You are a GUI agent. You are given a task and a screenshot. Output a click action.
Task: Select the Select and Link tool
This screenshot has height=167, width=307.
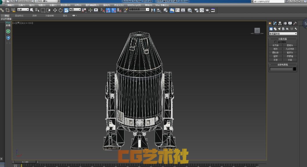tap(2, 10)
